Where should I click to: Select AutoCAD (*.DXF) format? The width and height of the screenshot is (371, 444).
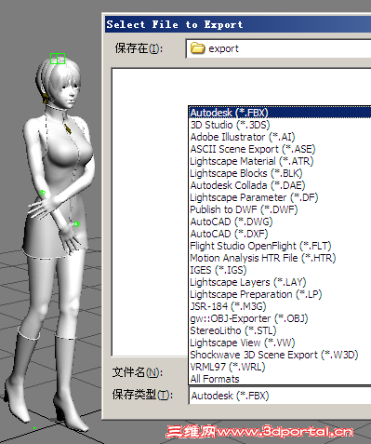pos(280,234)
